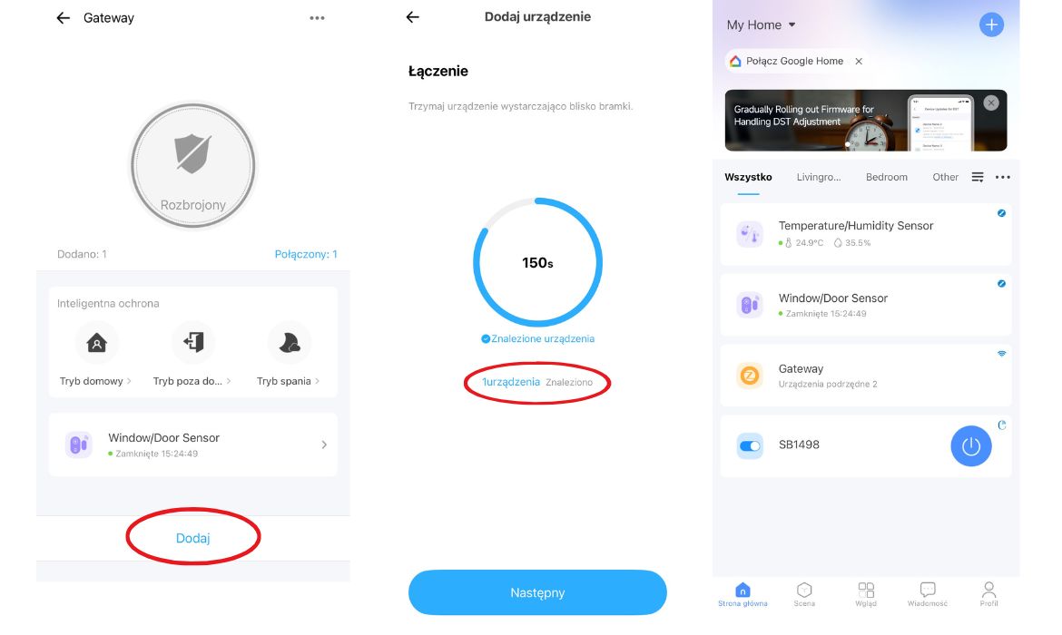The height and width of the screenshot is (635, 1062).
Task: Select Tryb spania sleep mode
Action: coord(289,343)
